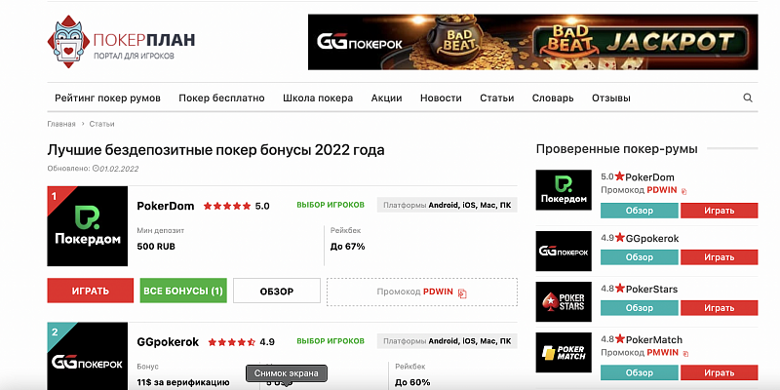
Task: Click the GGpokerok logo in ranking card 2
Action: (x=88, y=356)
